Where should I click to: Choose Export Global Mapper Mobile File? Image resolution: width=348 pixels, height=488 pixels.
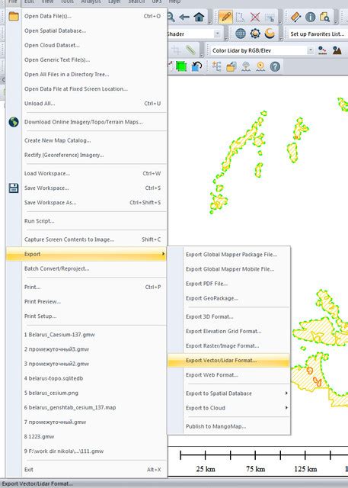(229, 269)
